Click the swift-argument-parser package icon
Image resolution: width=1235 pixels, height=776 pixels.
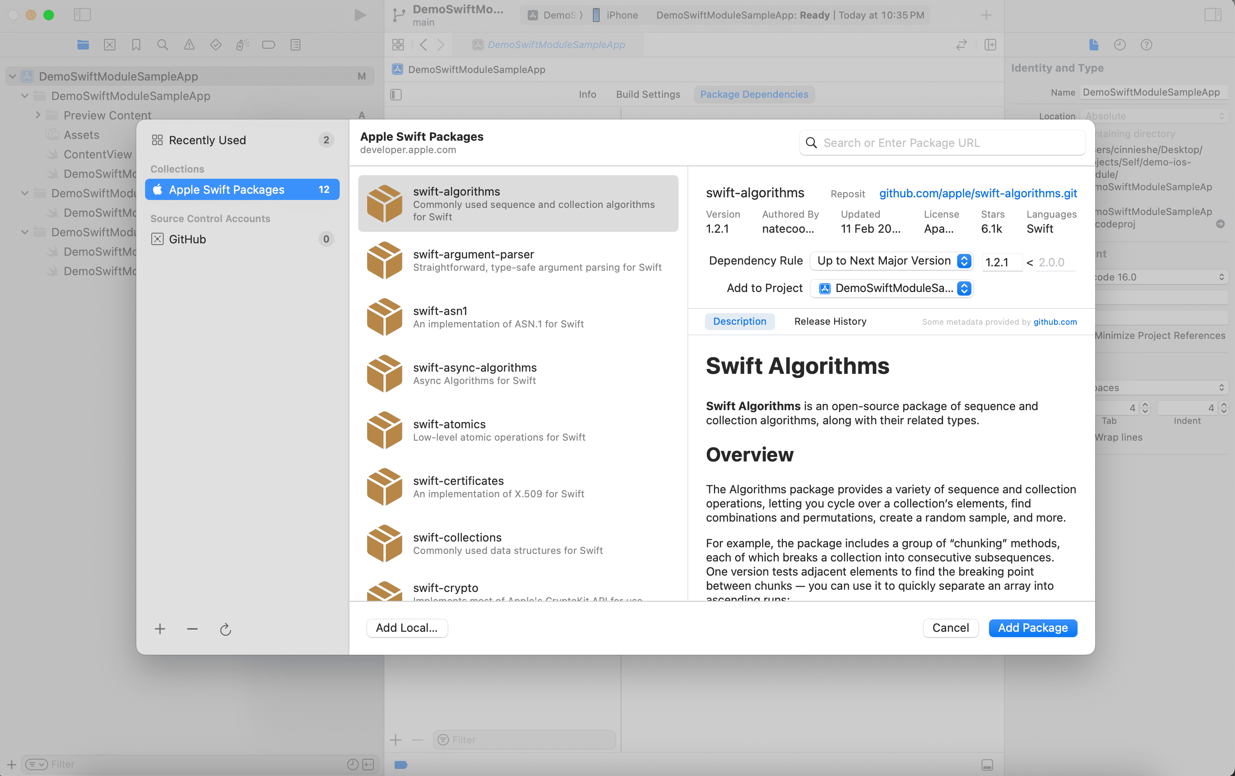click(384, 260)
